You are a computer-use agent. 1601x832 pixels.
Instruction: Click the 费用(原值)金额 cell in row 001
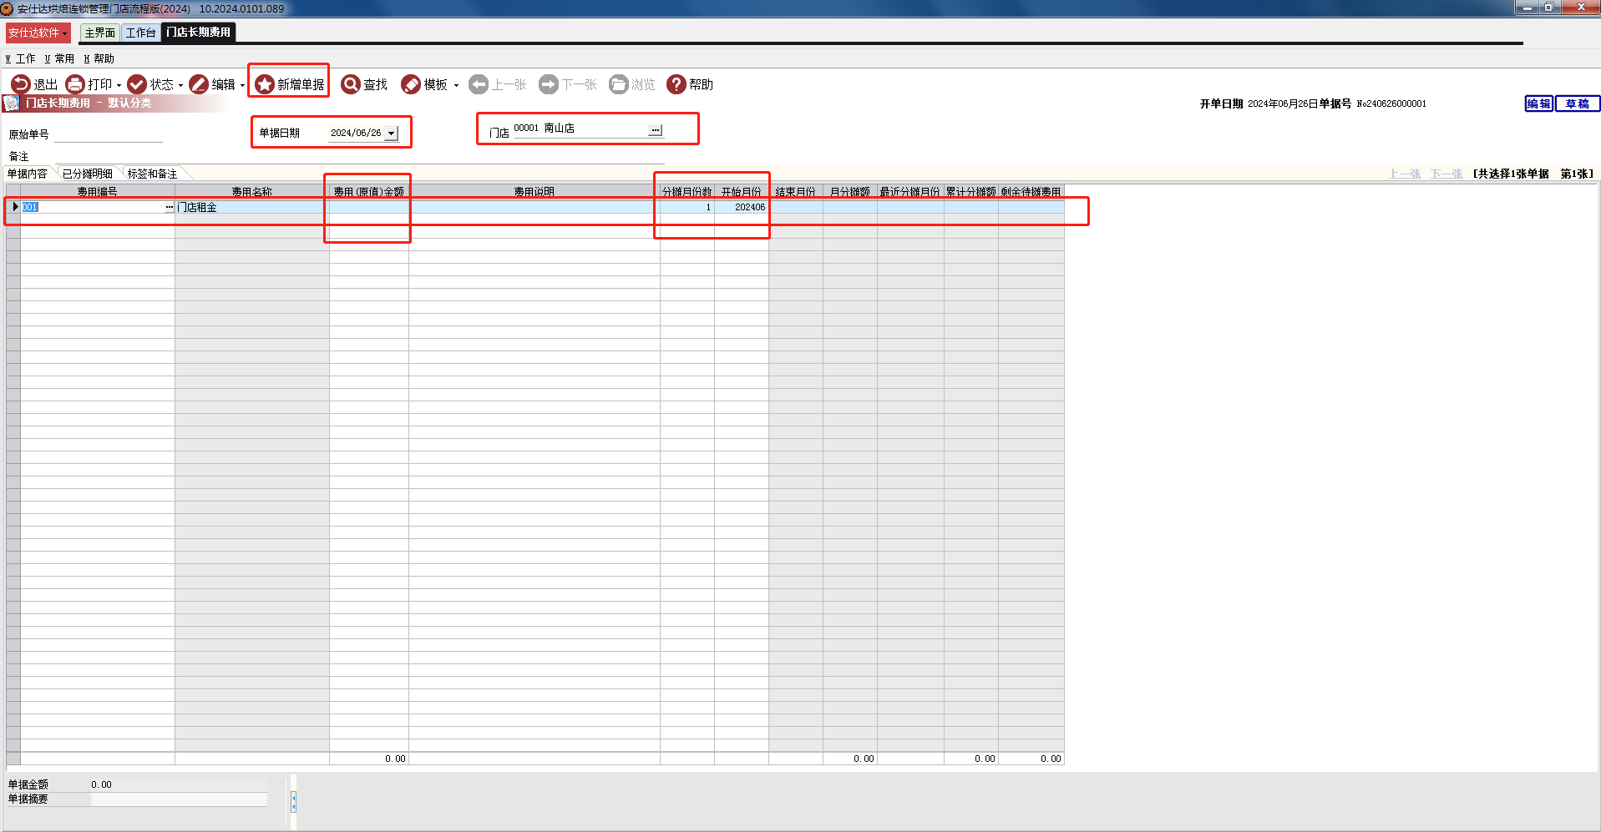(369, 207)
